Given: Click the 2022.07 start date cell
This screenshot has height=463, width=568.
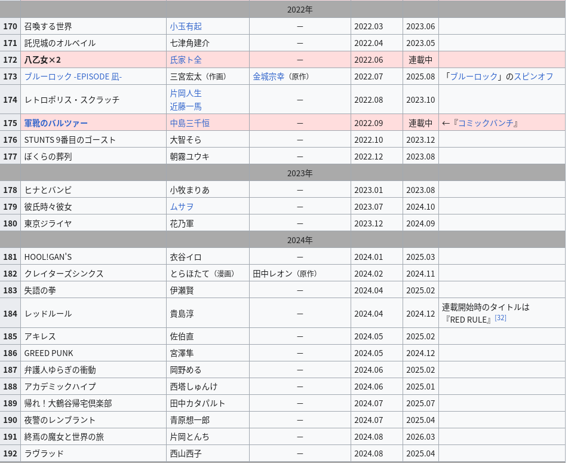Looking at the screenshot, I should click(377, 76).
